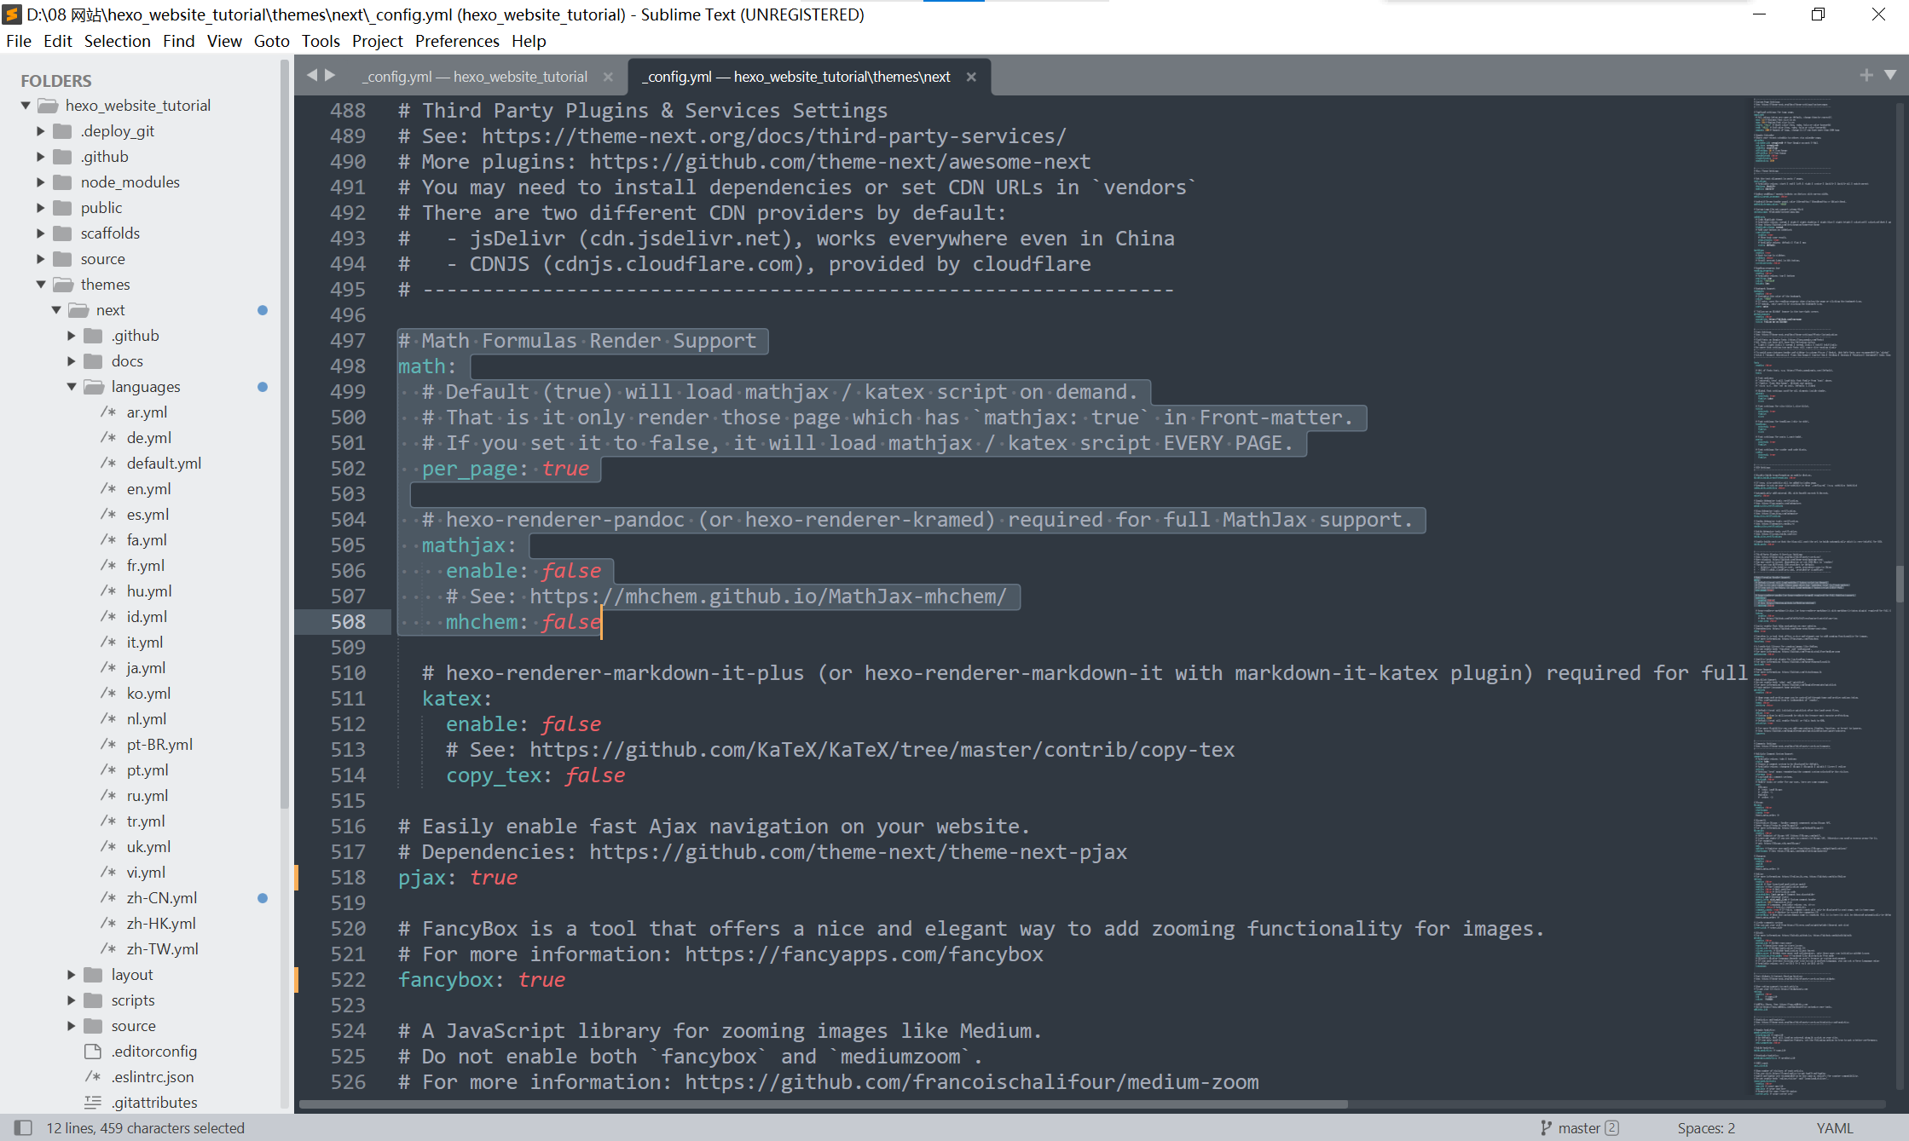Collapse the languages folder
This screenshot has width=1909, height=1141.
click(x=72, y=386)
